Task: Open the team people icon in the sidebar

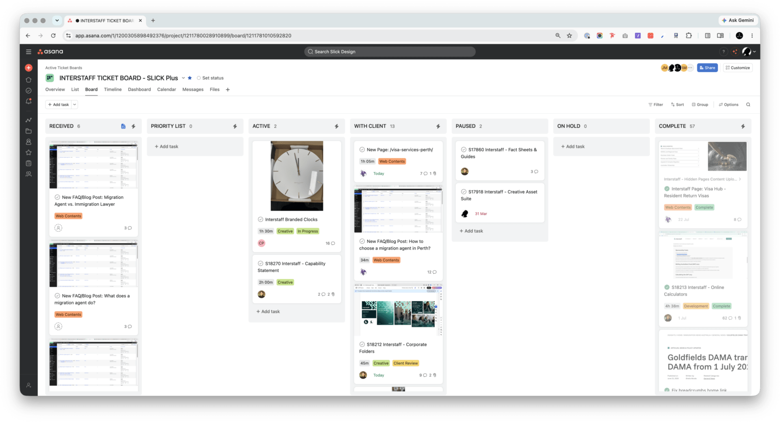Action: [x=28, y=174]
